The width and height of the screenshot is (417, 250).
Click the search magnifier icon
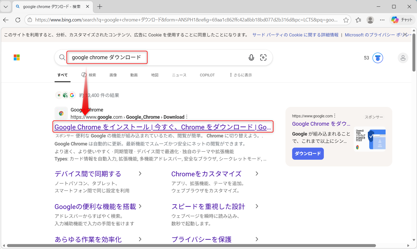(62, 57)
